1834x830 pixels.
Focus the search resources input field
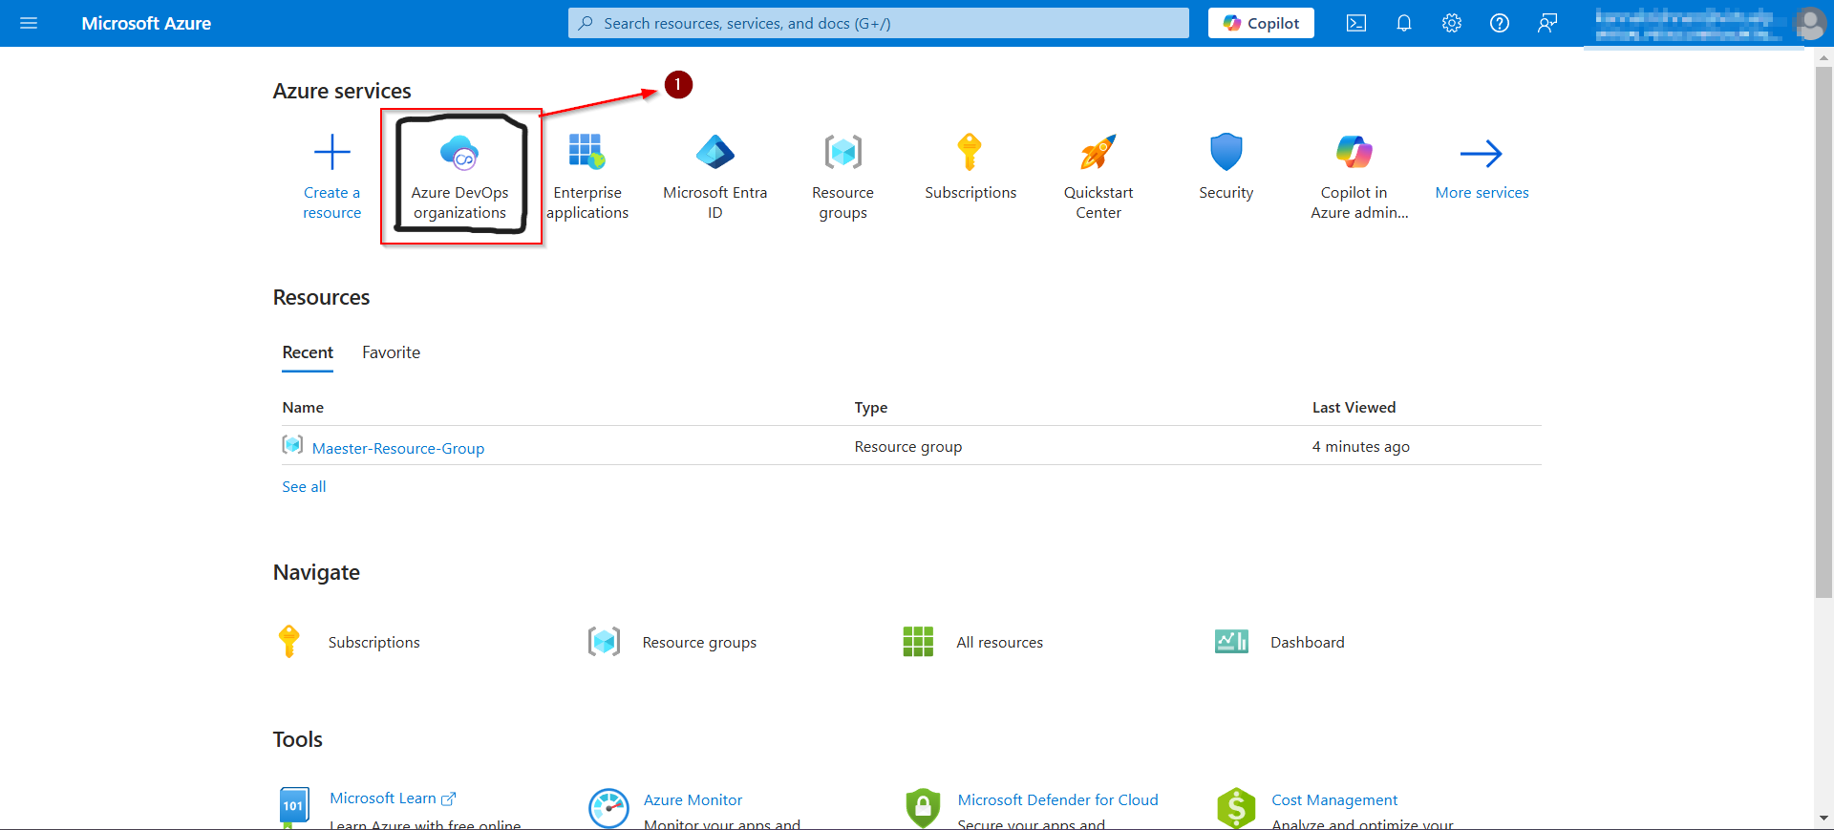pyautogui.click(x=879, y=23)
